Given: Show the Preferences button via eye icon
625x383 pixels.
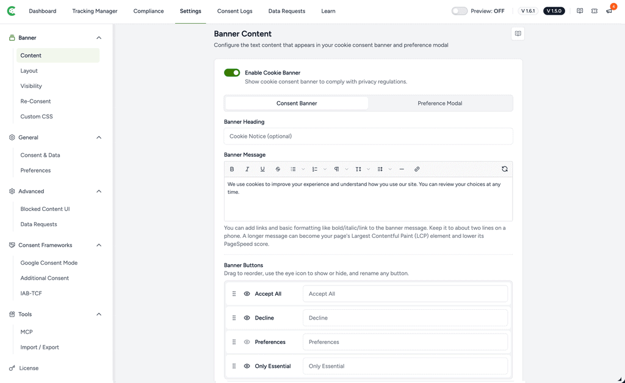Looking at the screenshot, I should 247,342.
